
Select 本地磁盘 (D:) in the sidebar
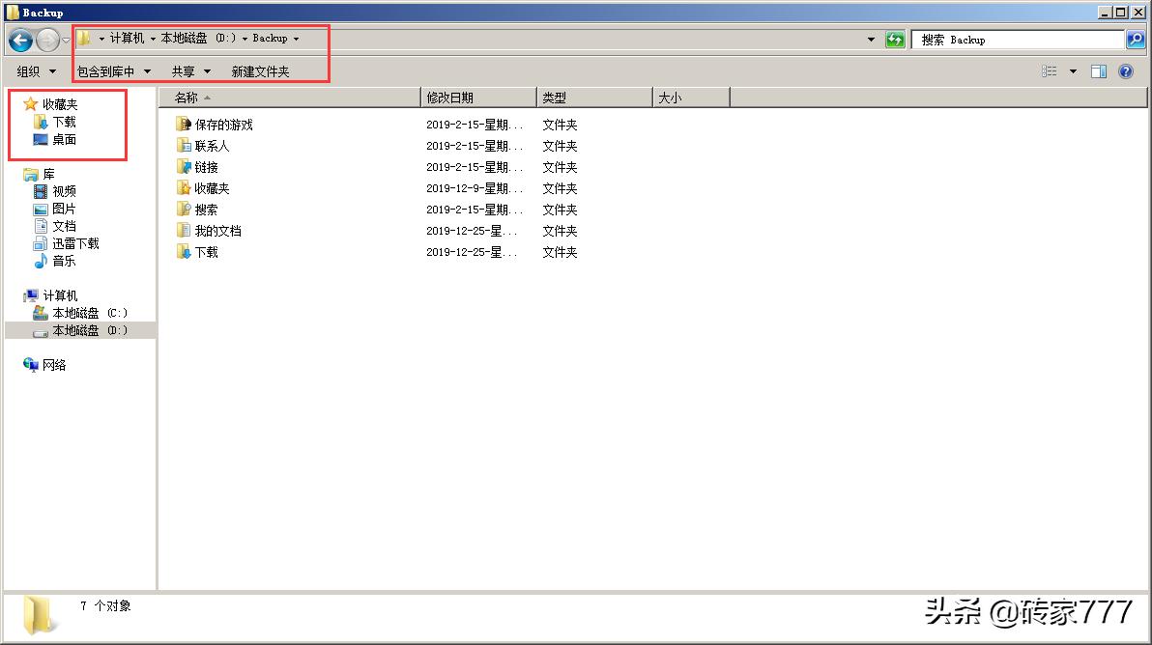click(x=90, y=331)
